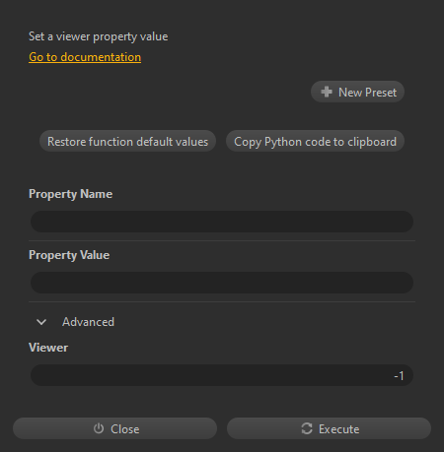The height and width of the screenshot is (452, 444).
Task: Click the power icon on Close button
Action: (99, 428)
